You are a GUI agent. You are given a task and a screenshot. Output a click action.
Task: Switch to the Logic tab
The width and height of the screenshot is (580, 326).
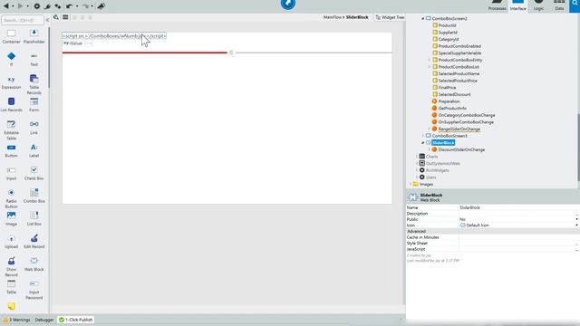point(538,5)
